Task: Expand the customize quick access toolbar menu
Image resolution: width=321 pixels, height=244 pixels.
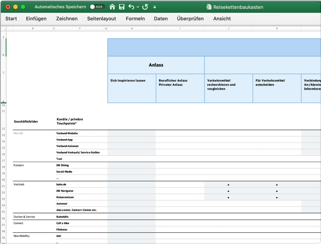Action: 155,7
